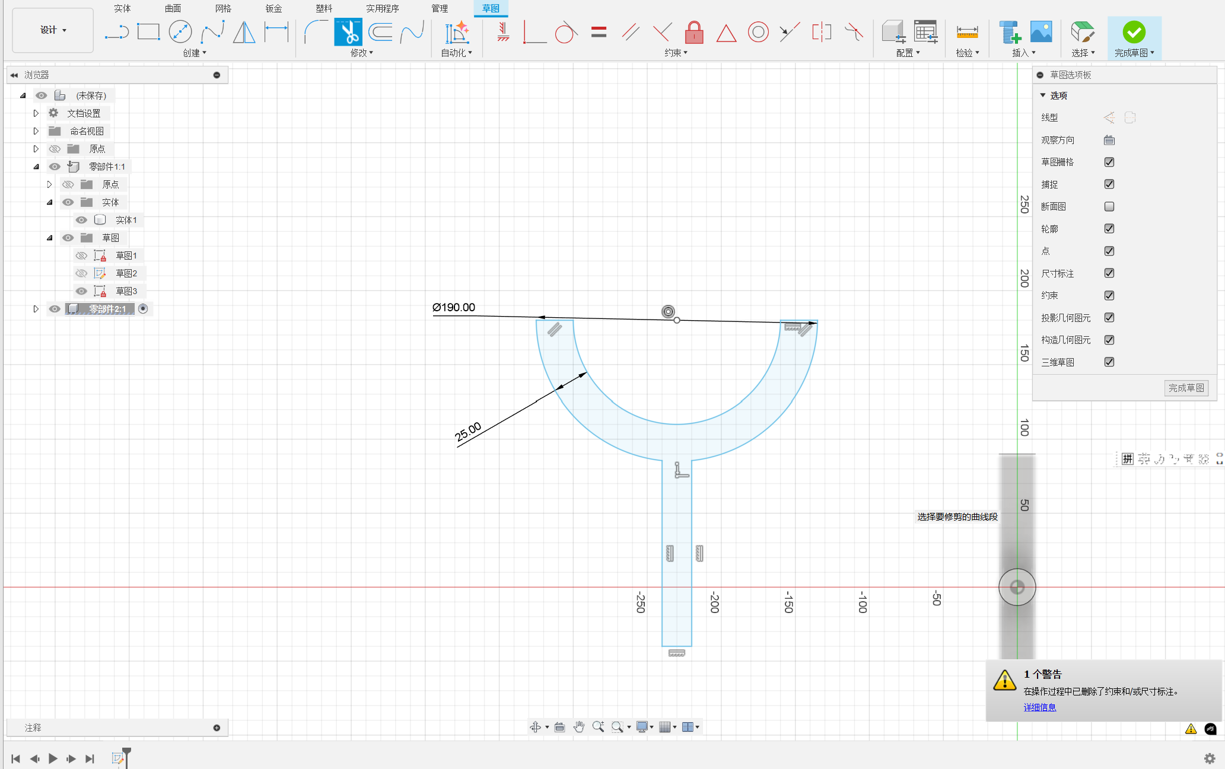Toggle the 尺寸标注 checkbox

tap(1109, 273)
